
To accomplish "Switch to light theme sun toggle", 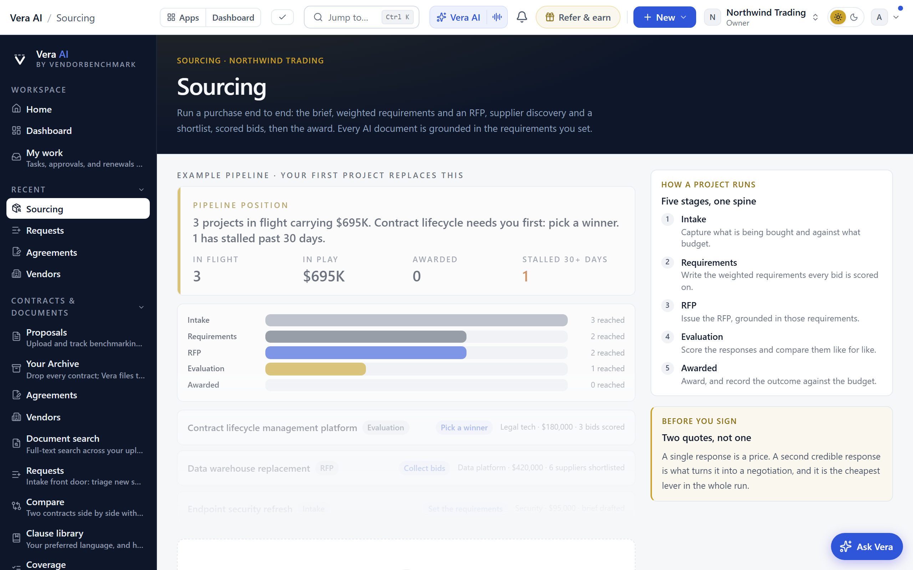I will [x=838, y=17].
